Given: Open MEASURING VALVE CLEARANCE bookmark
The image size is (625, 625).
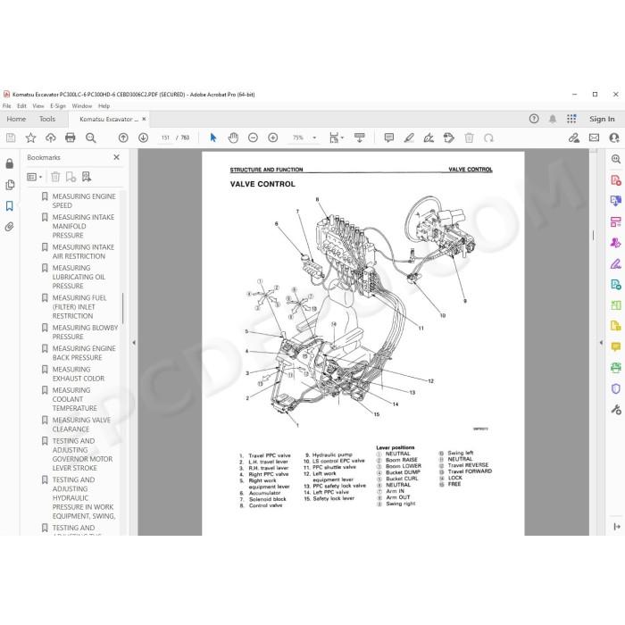Looking at the screenshot, I should tap(82, 424).
